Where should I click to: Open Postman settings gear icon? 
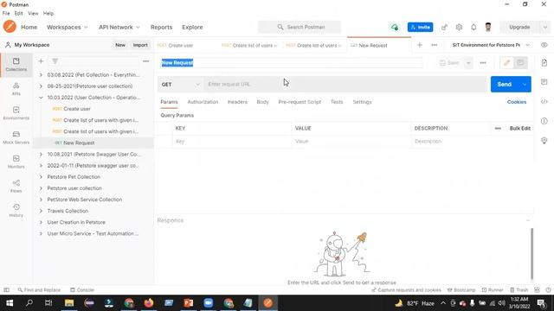[x=459, y=27]
